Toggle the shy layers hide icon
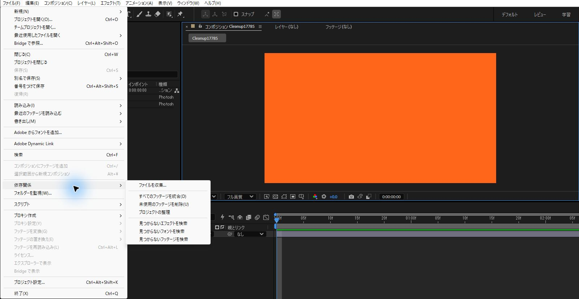579x299 pixels. point(240,217)
